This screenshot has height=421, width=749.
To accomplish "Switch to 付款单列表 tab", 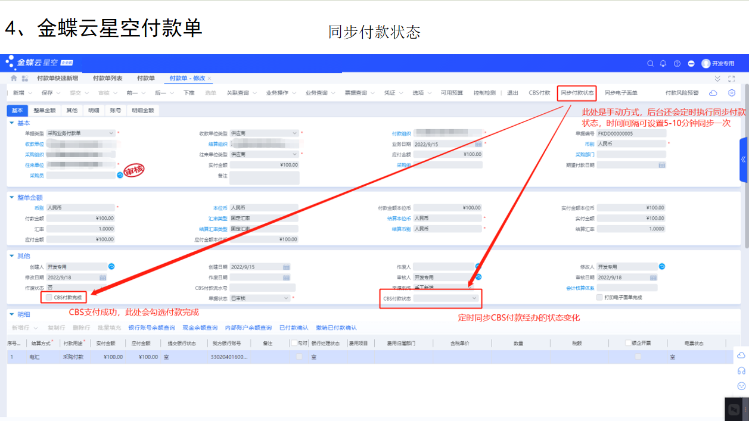I will pos(107,79).
